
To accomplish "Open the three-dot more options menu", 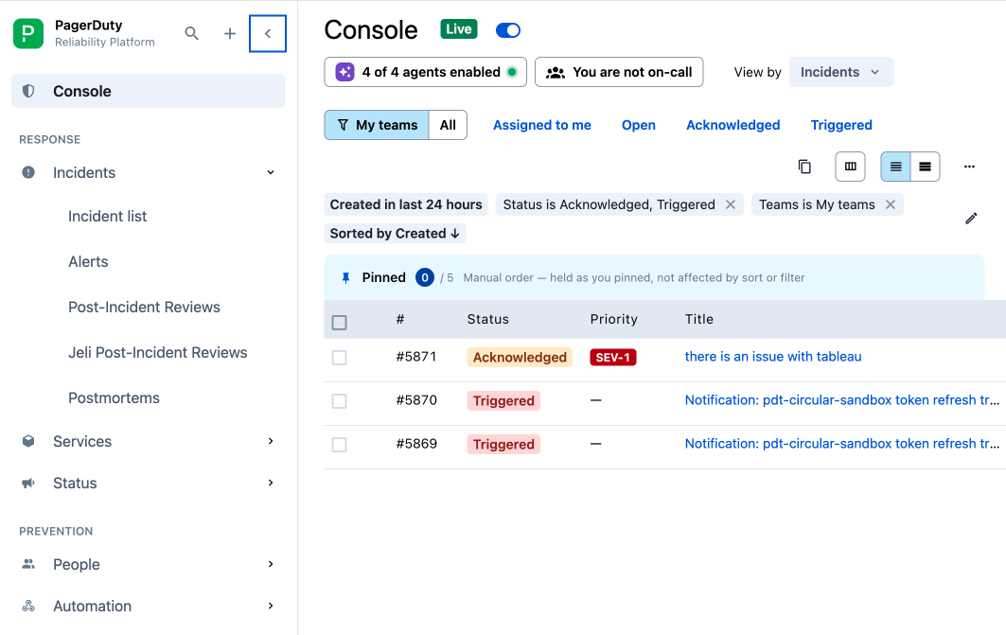I will tap(969, 167).
